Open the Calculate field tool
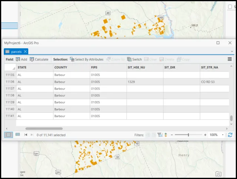 pos(39,59)
